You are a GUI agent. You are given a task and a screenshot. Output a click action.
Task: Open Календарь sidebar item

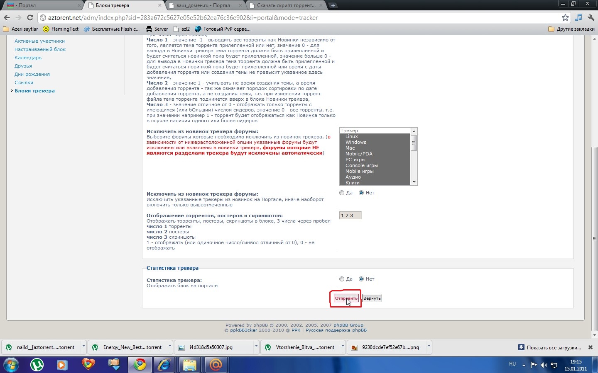(x=28, y=58)
